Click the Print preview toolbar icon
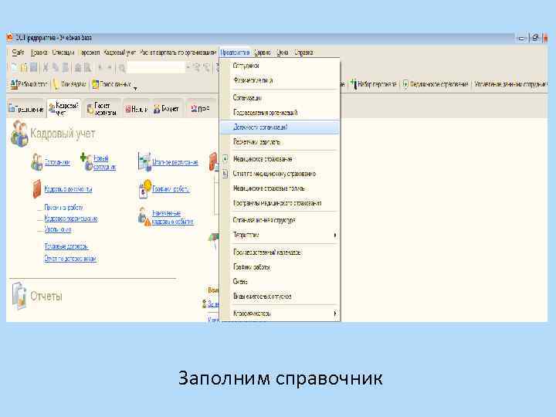 pos(87,67)
